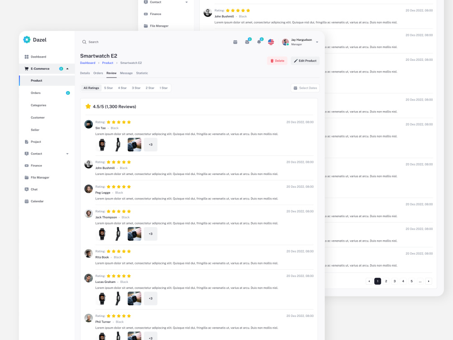453x340 pixels.
Task: Click John Bushmill's avatar in front window
Action: (x=88, y=164)
